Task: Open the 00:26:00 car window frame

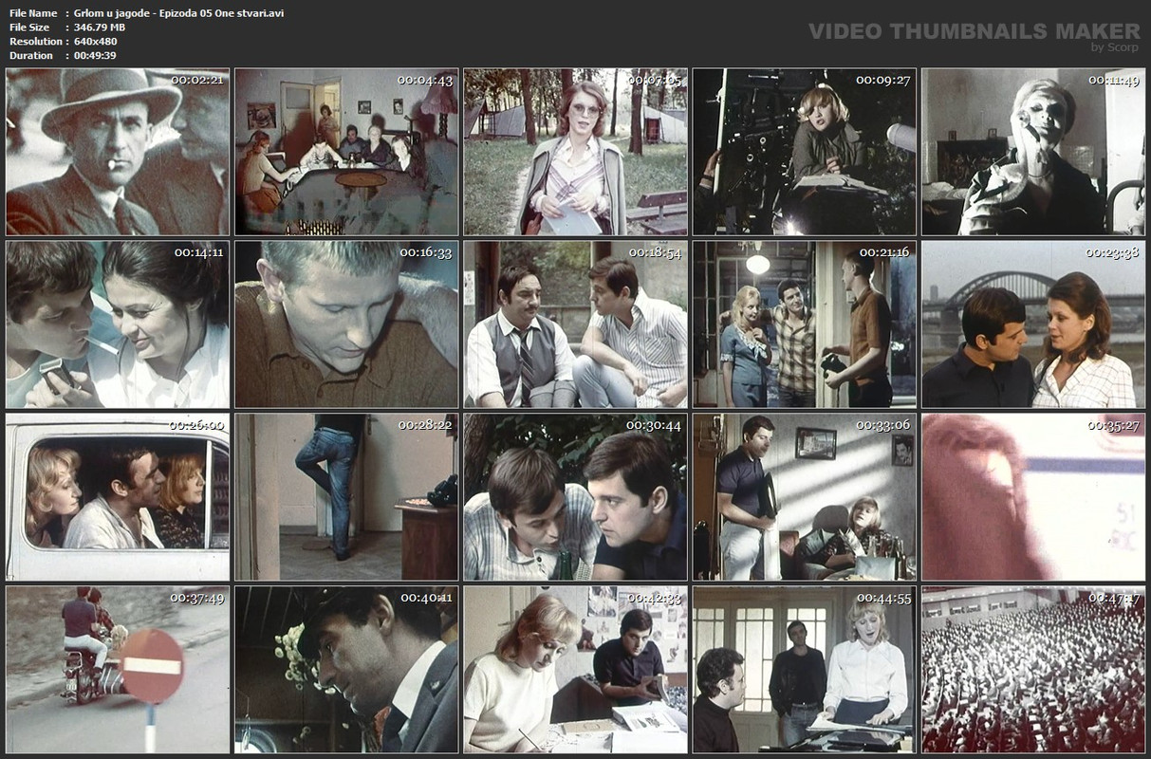Action: (118, 497)
